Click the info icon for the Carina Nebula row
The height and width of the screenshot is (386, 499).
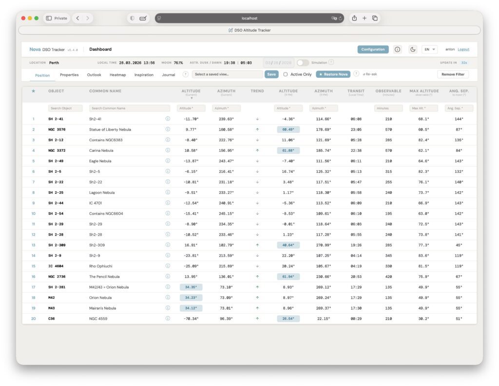point(168,150)
